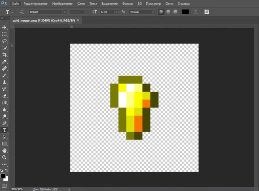Open the Фильтр menu
This screenshot has width=259, height=191.
[x=127, y=4]
